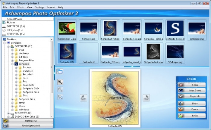Open the Internet menu
The height and width of the screenshot is (130, 211).
[51, 8]
